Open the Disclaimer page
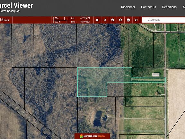185x139 pixels. click(128, 7)
